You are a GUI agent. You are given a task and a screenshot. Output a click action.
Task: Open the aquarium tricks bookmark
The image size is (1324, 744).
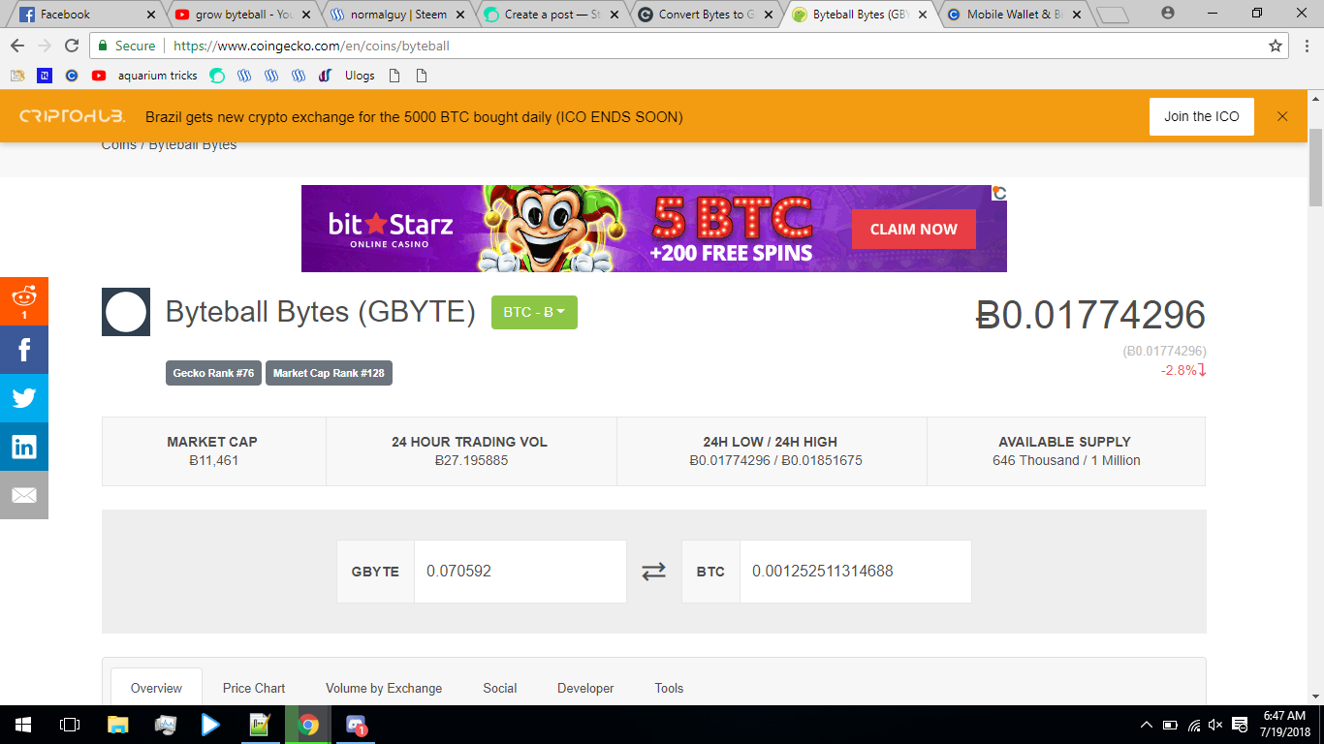click(x=158, y=76)
